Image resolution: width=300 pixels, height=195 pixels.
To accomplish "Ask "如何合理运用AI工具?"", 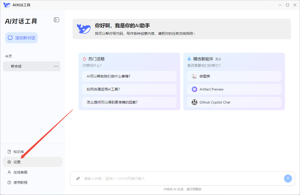I will pos(129,89).
